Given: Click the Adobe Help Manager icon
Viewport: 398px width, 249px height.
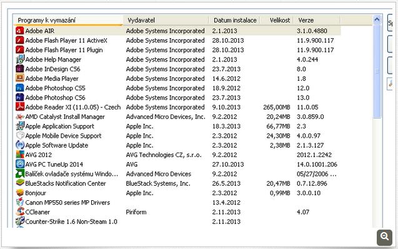Looking at the screenshot, I should (20, 59).
